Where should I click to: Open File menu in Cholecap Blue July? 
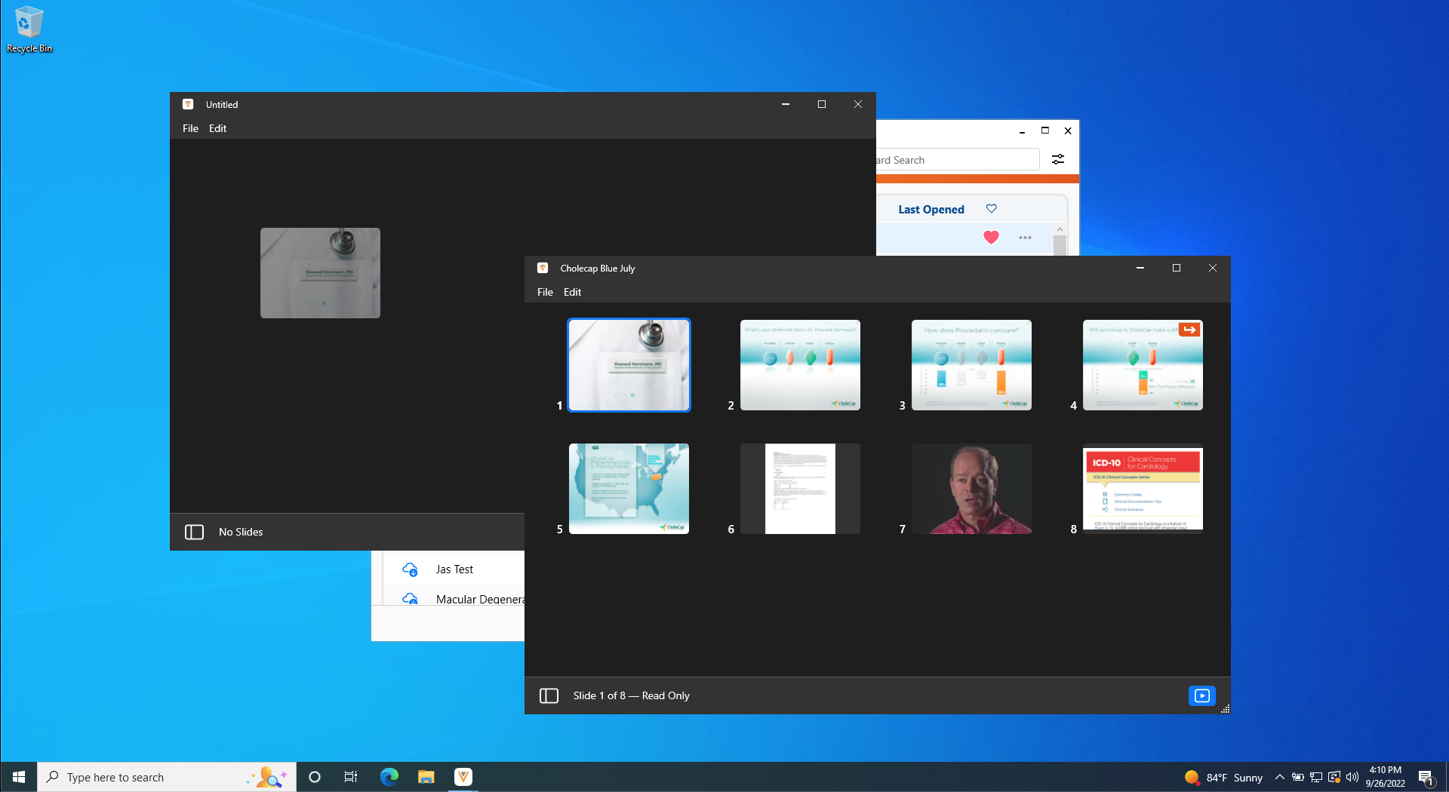(545, 292)
